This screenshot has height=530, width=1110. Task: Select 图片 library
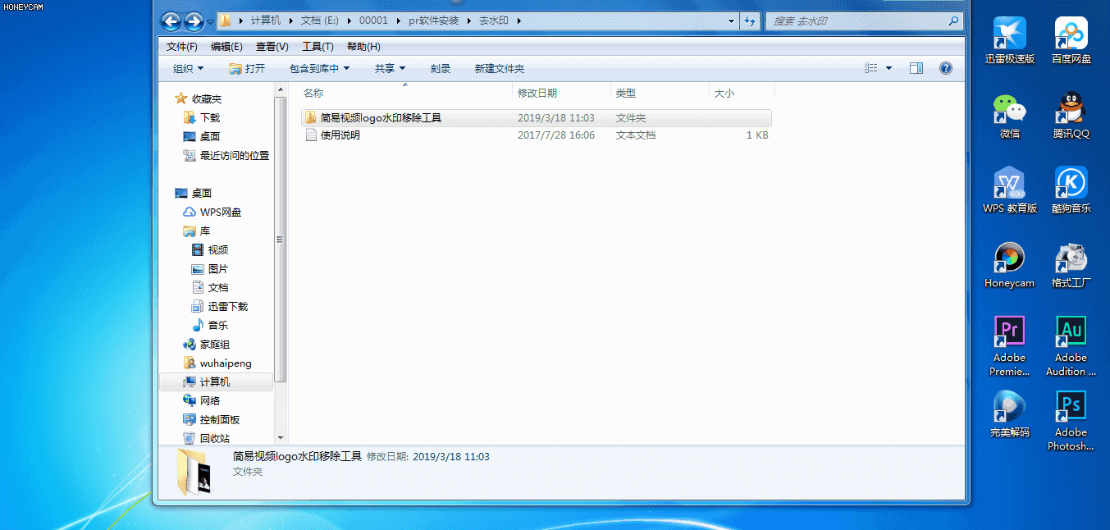pyautogui.click(x=210, y=268)
